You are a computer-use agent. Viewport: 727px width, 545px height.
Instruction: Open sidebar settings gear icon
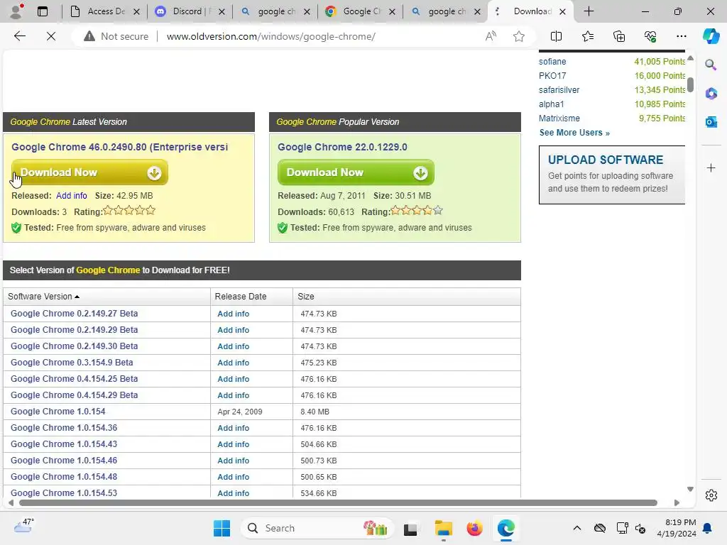[711, 495]
